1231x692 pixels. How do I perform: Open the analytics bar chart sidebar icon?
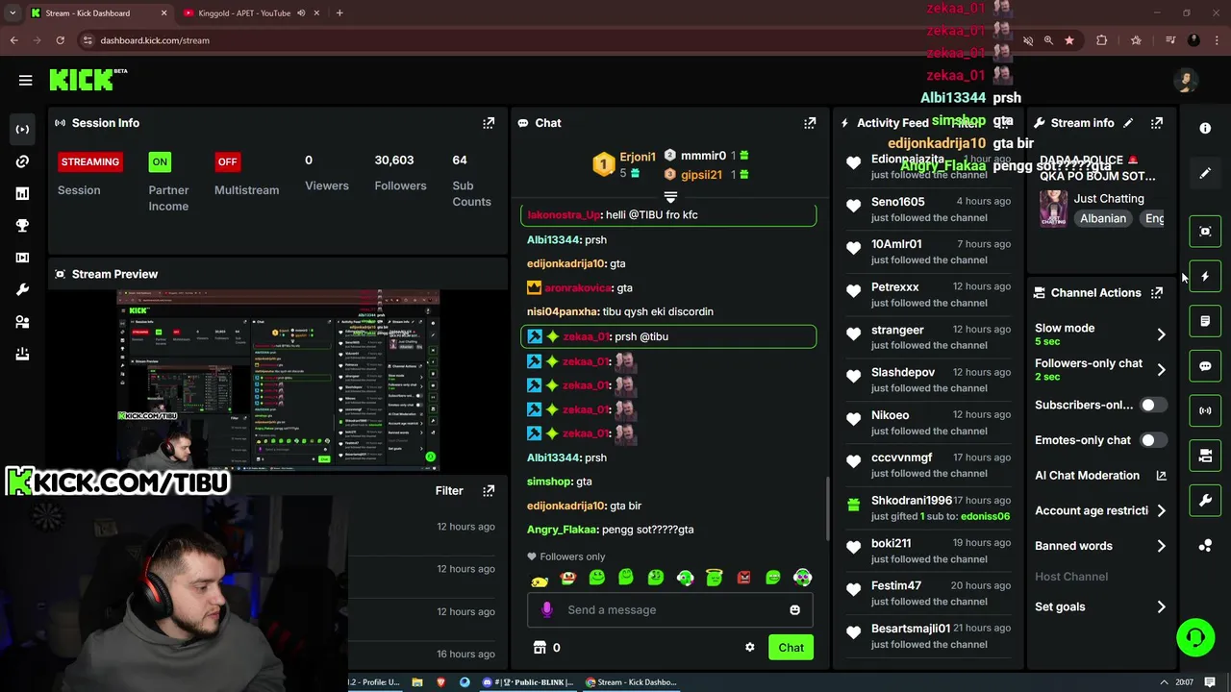pos(22,193)
